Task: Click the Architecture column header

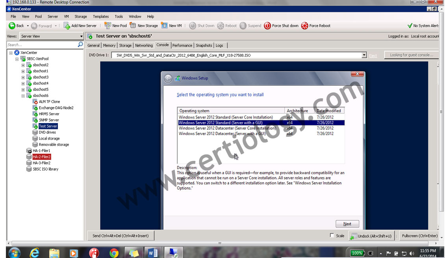Action: click(x=299, y=111)
